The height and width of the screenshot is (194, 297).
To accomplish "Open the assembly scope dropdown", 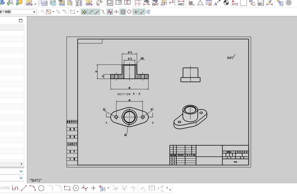I will point(34,12).
